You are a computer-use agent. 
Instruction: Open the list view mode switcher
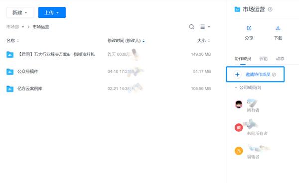(205, 27)
